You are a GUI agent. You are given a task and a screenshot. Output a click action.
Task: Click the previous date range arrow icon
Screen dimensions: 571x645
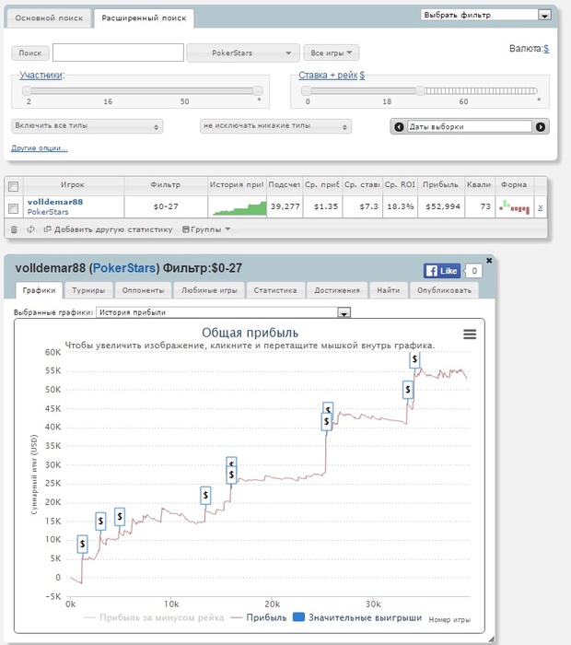(399, 127)
